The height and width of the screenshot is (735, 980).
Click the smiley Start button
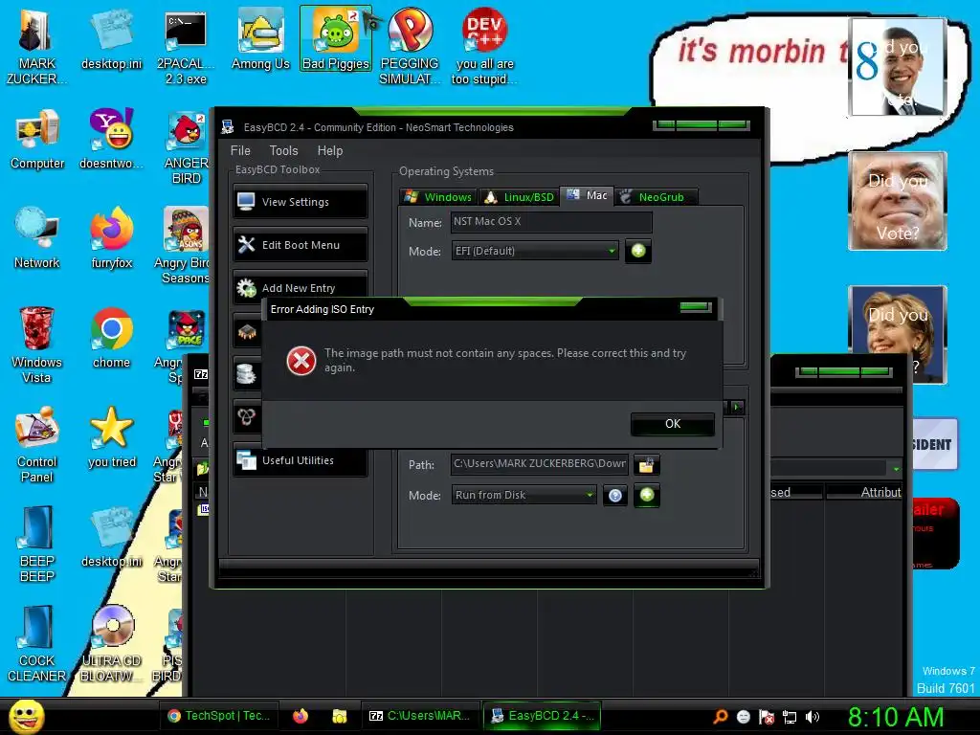point(26,716)
